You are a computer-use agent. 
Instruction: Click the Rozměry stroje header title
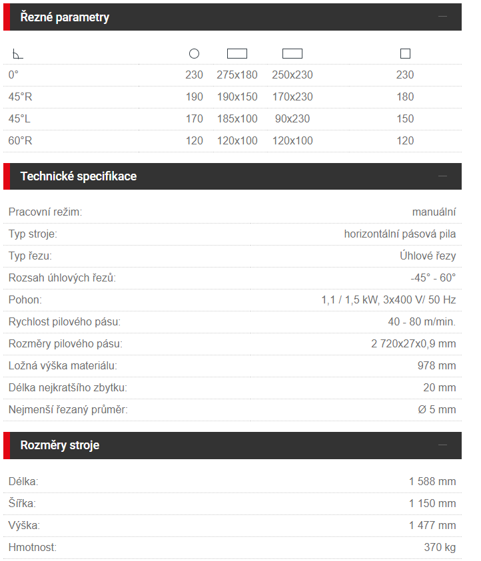tap(60, 445)
